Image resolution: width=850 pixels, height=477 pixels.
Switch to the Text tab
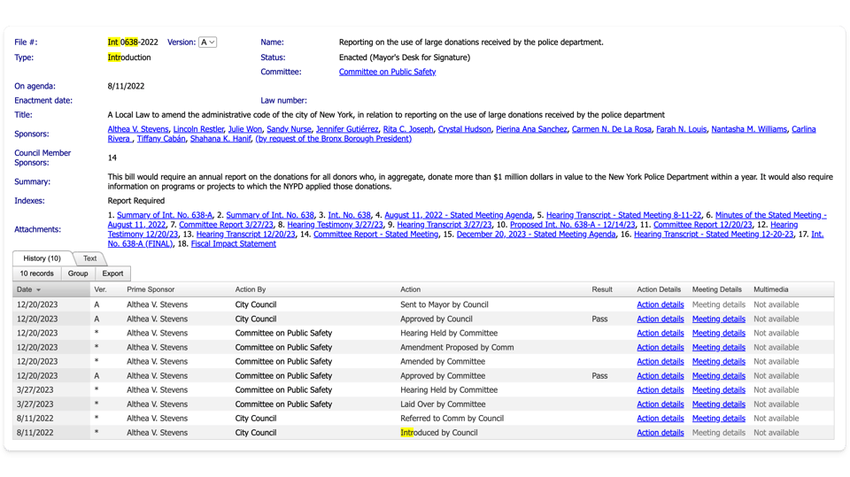[89, 258]
